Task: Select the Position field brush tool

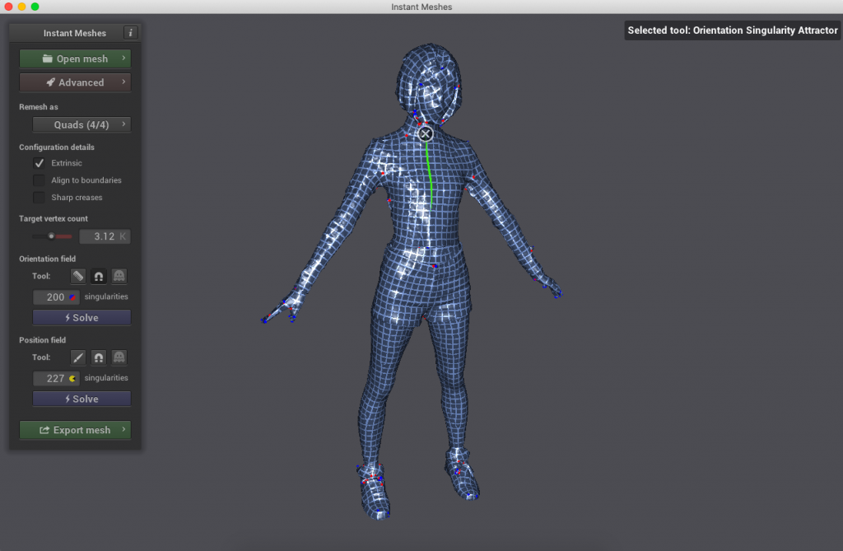Action: [77, 357]
